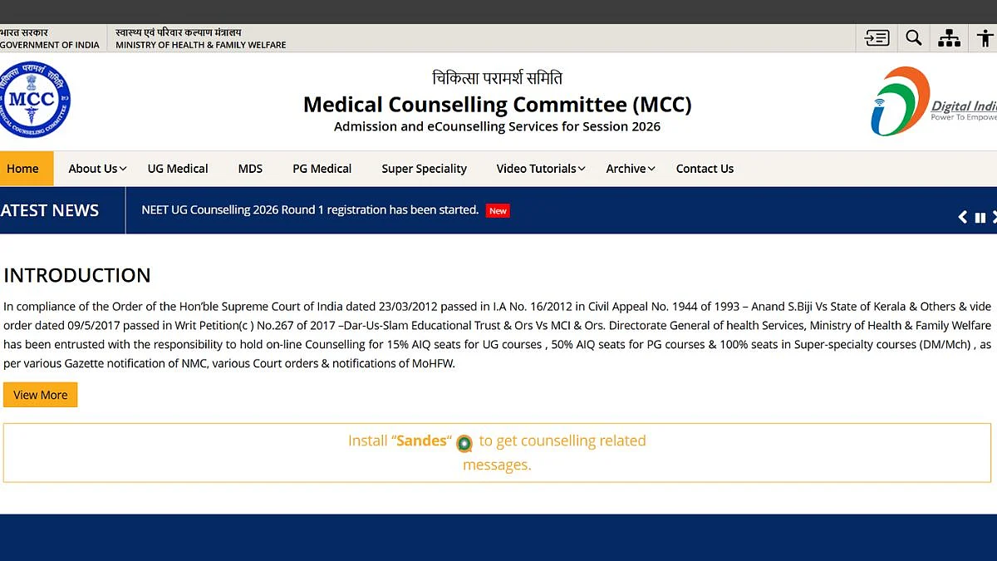Open the Contact Us page
Screen dimensions: 997x561
705,169
